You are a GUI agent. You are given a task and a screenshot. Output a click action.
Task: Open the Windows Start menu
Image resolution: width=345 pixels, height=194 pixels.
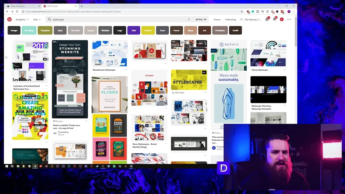(7, 166)
